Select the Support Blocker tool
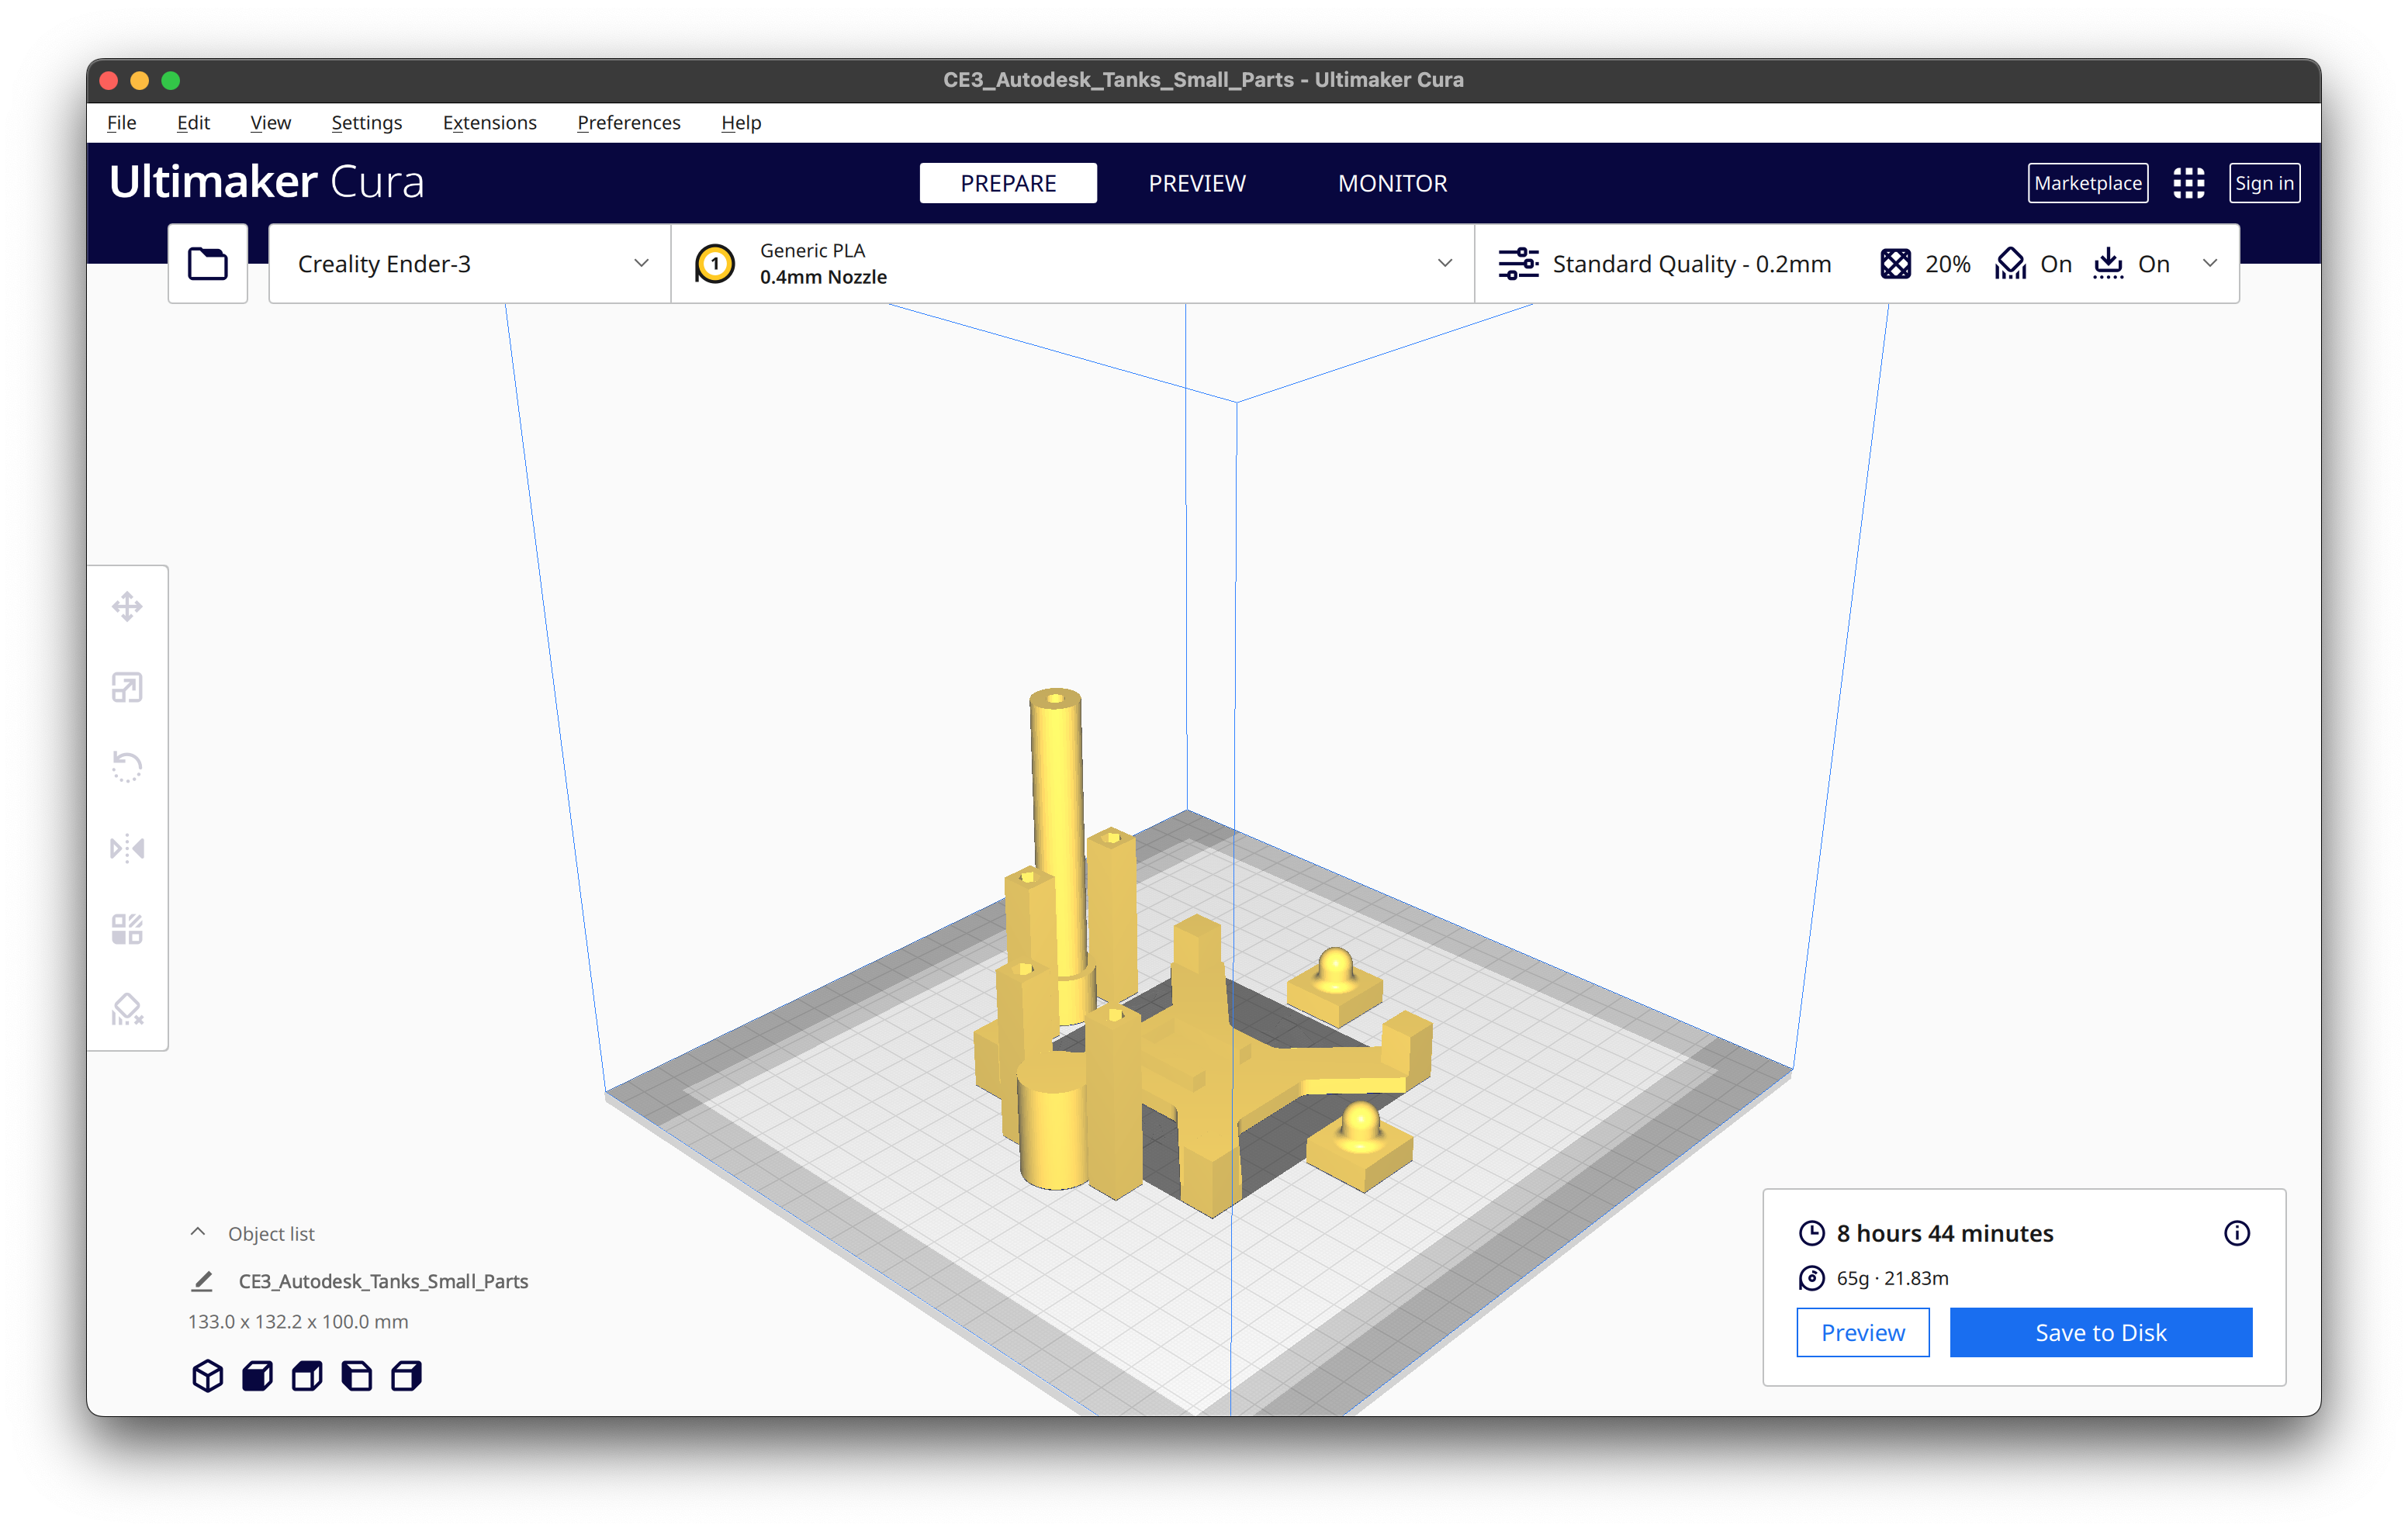 (127, 1009)
